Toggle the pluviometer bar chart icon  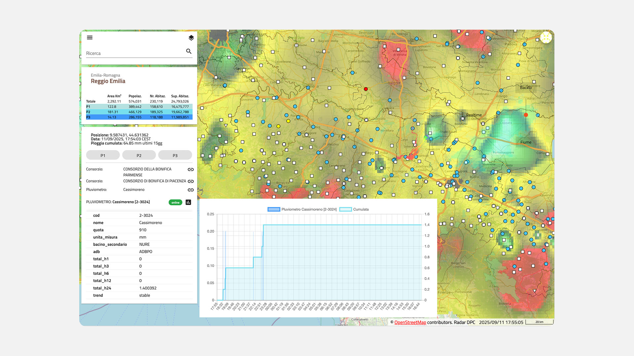point(188,202)
